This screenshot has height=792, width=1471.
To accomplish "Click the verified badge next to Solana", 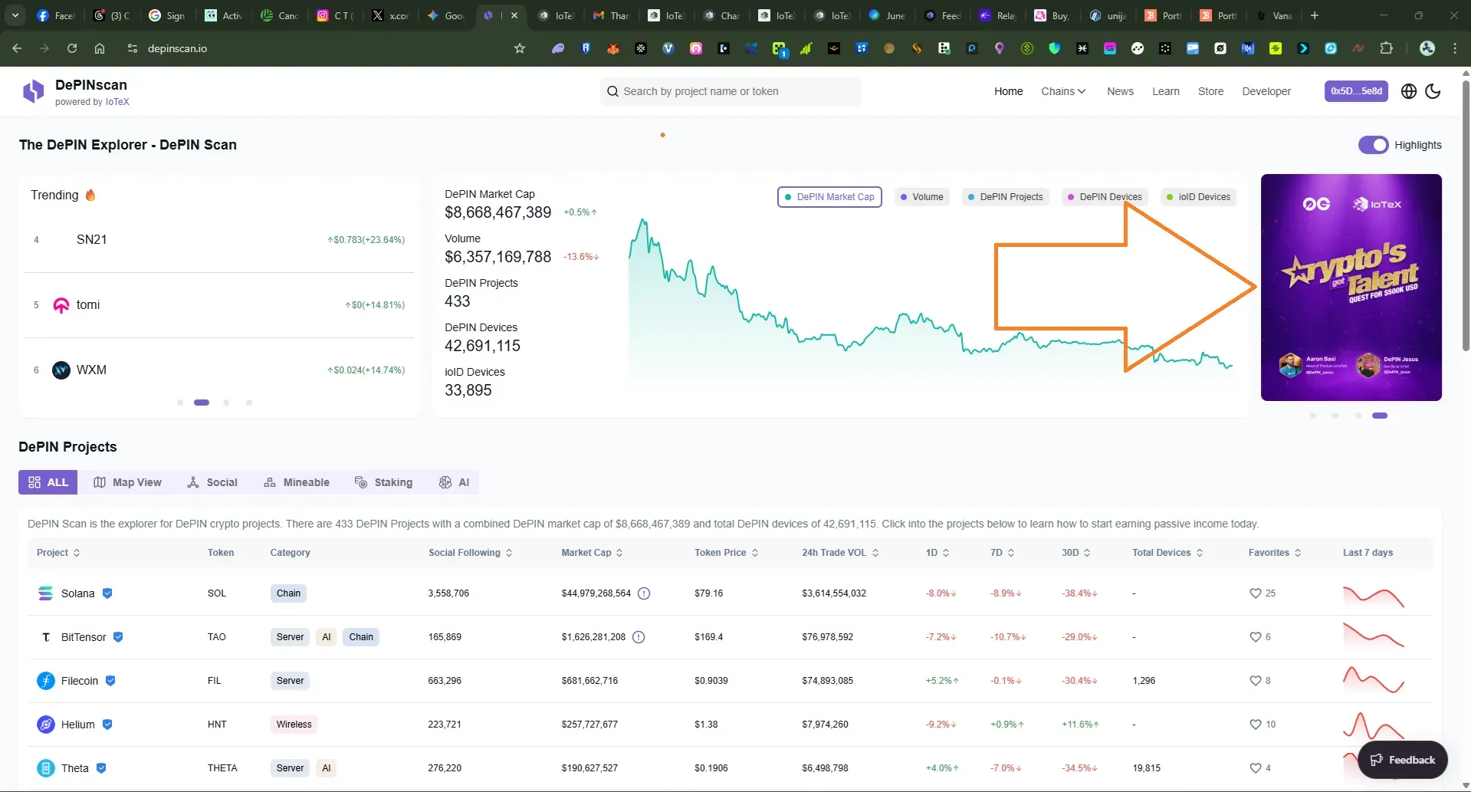I will pyautogui.click(x=107, y=593).
